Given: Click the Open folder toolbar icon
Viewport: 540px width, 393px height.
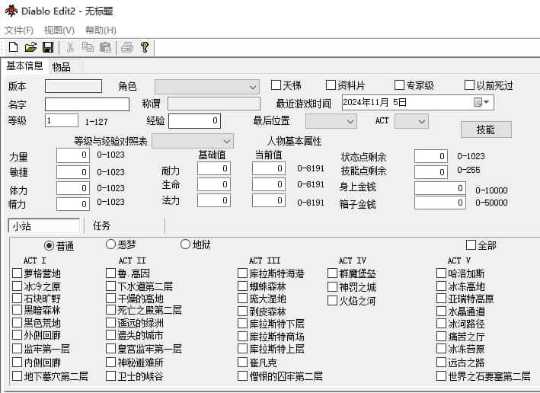Looking at the screenshot, I should pyautogui.click(x=30, y=47).
